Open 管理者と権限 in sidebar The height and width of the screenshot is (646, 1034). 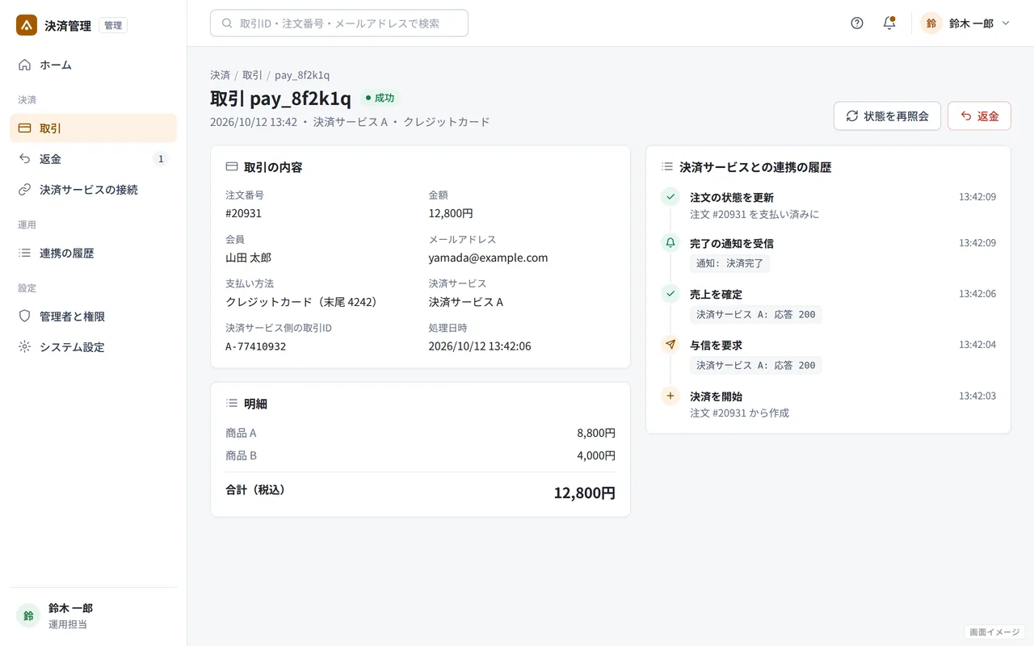[93, 317]
